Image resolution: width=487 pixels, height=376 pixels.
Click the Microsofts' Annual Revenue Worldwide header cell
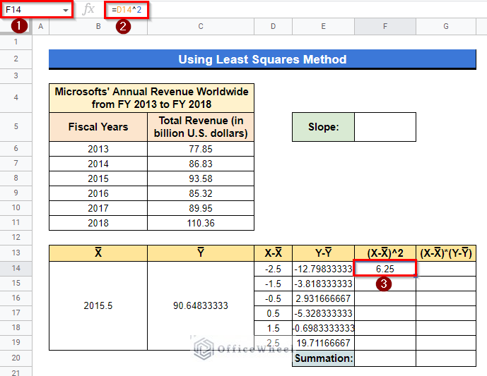pos(151,98)
